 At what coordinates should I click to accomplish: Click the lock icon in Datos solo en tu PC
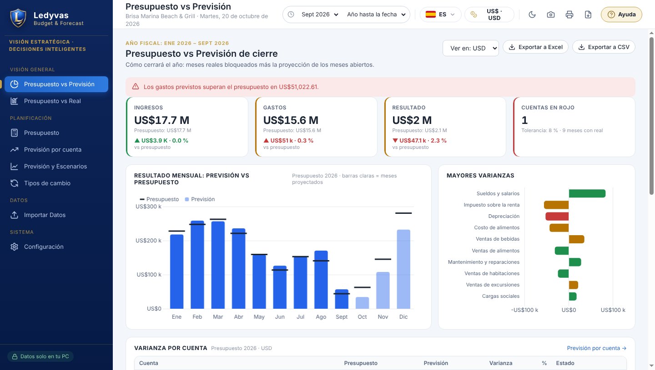15,357
